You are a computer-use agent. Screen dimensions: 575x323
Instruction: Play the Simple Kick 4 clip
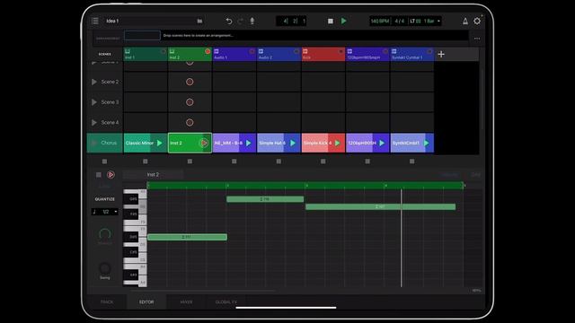pos(338,143)
